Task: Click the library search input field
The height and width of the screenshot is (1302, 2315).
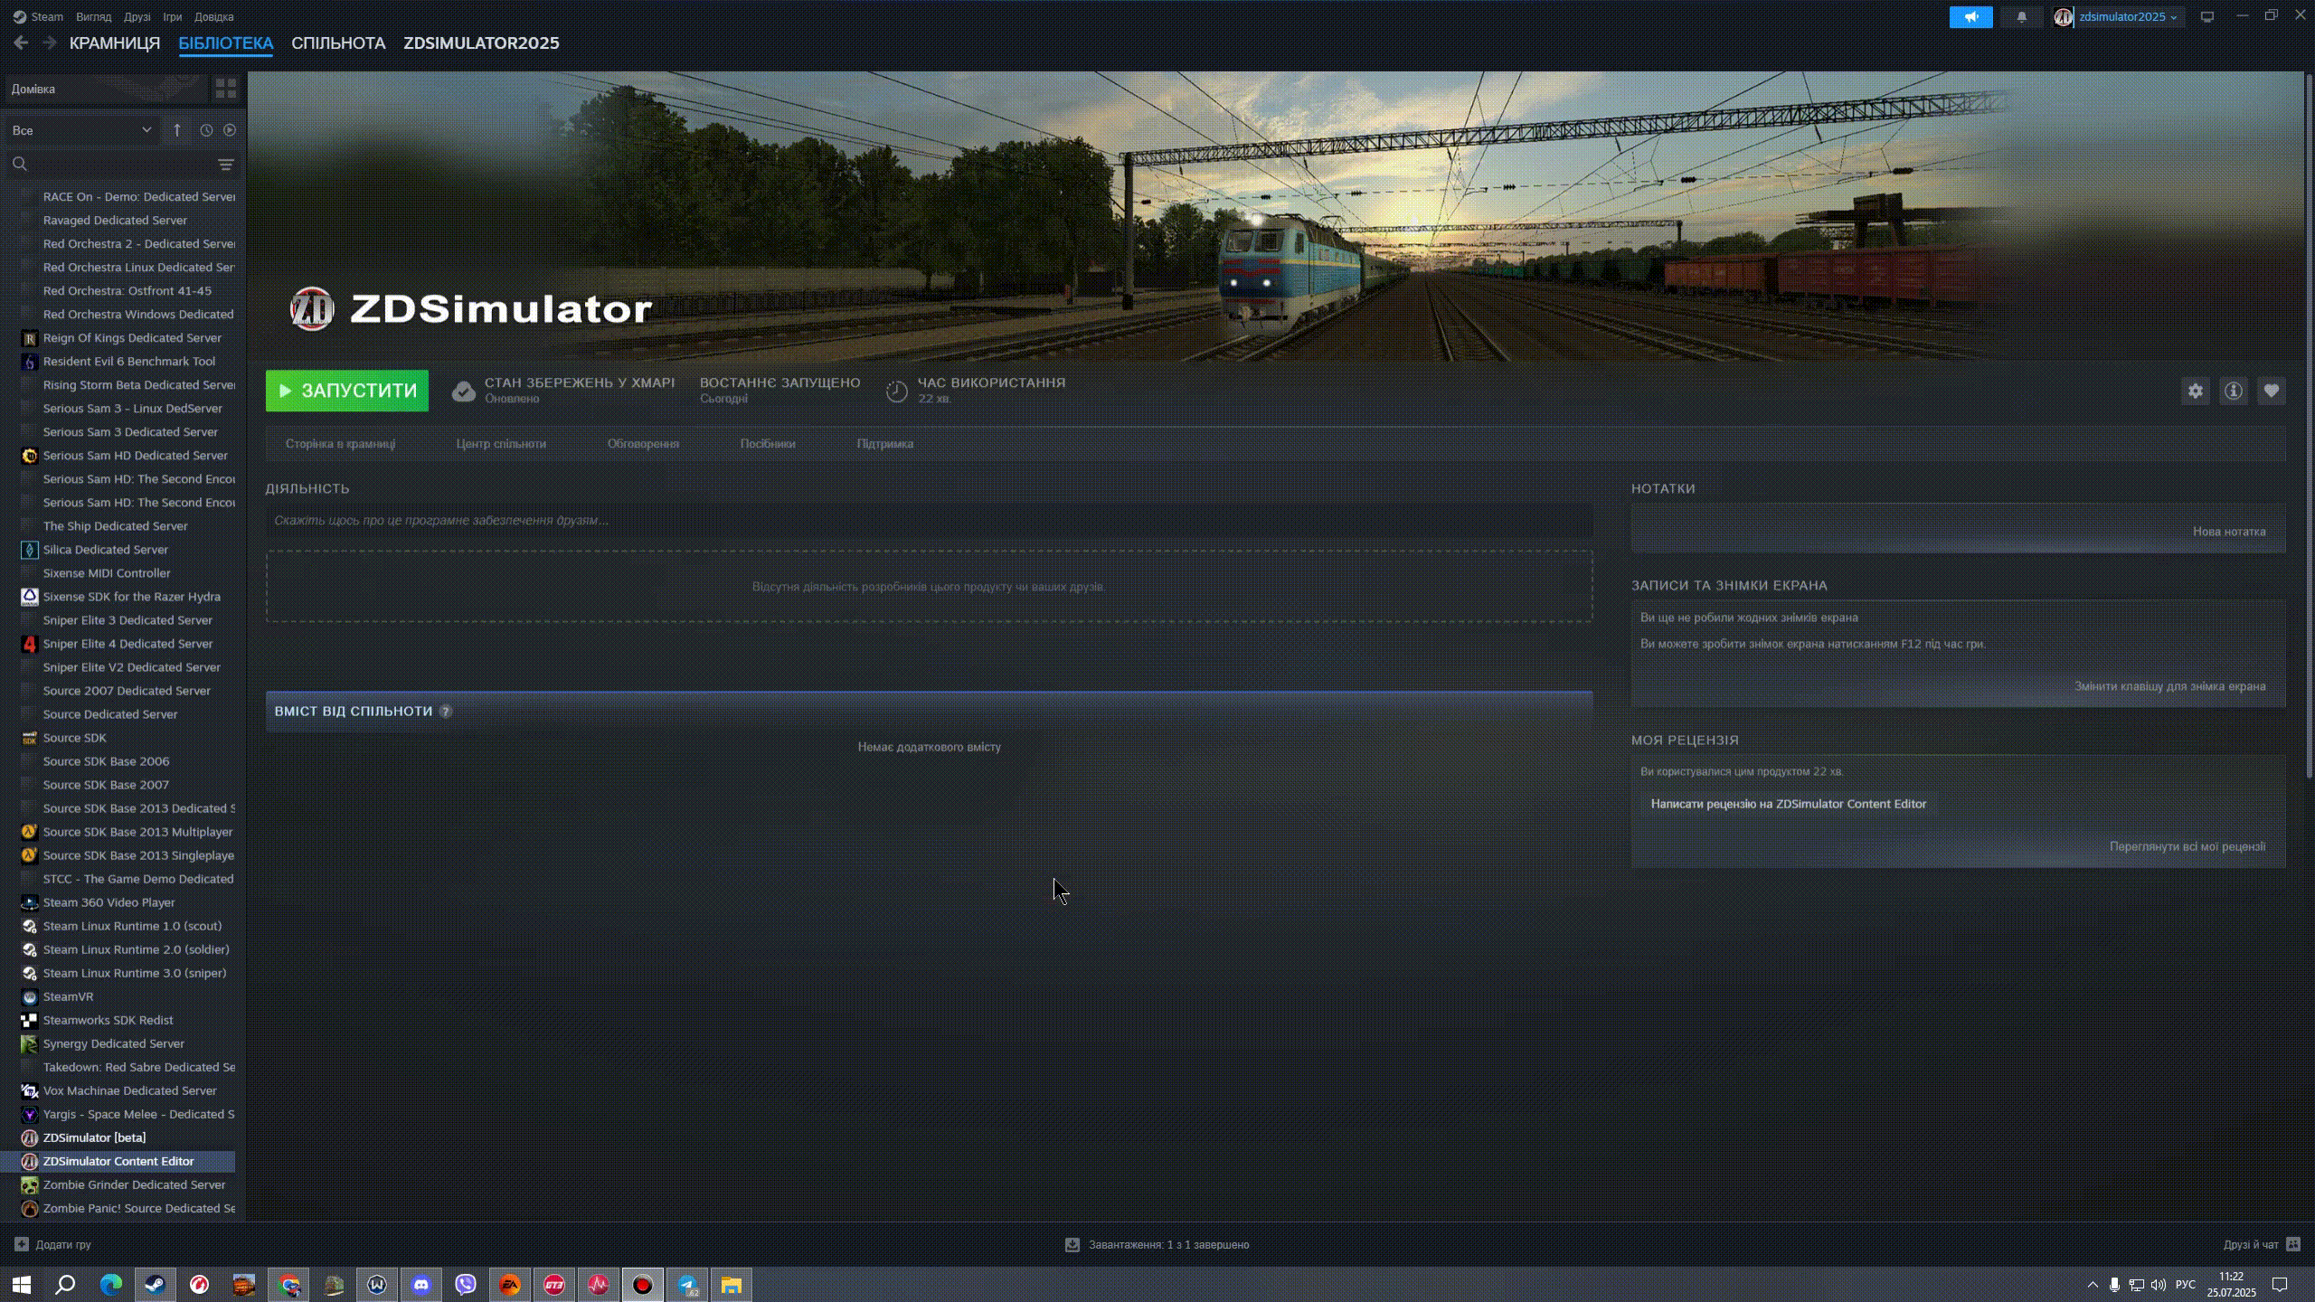Action: (x=118, y=165)
